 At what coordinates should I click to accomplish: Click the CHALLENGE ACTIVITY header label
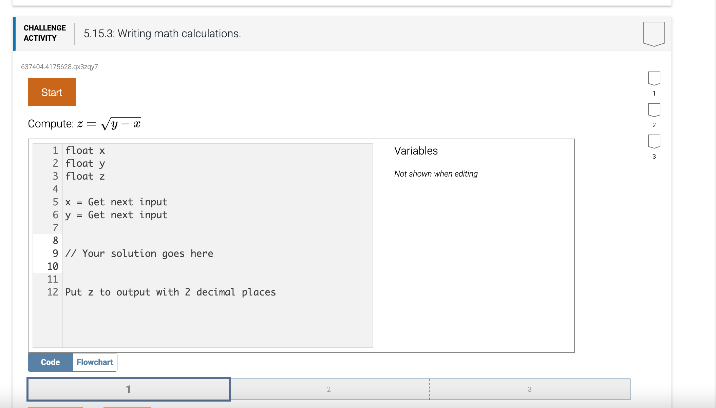(x=44, y=33)
